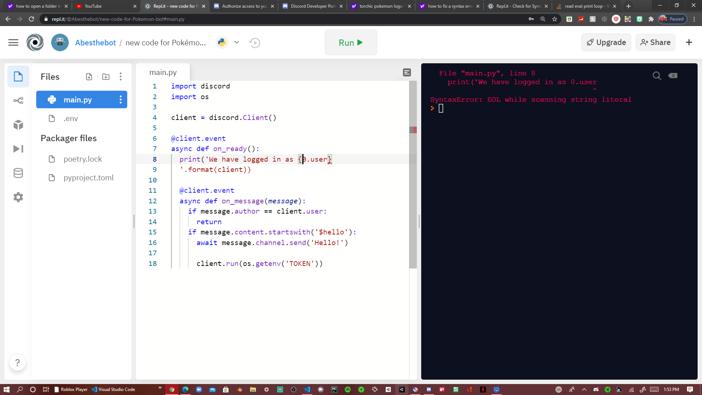Open the .env file
The width and height of the screenshot is (702, 395).
point(71,118)
